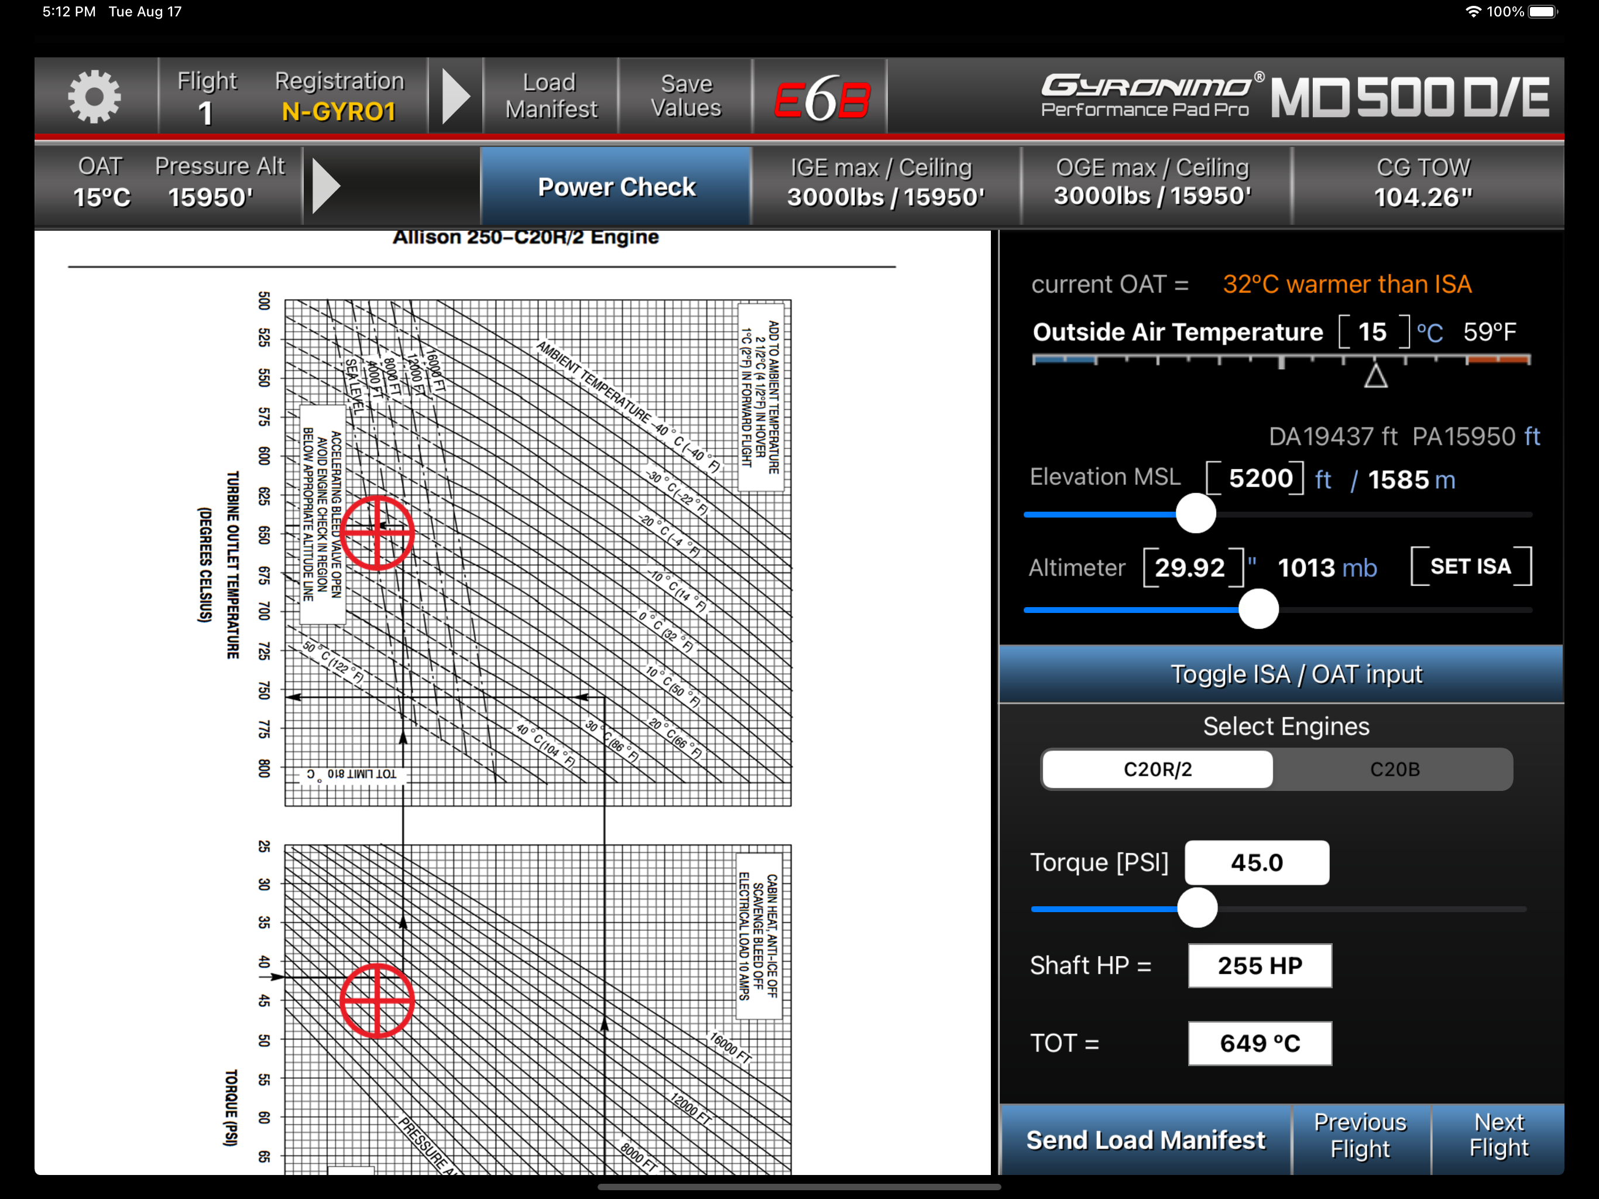Tap the Torque slider knob
Screen dimensions: 1599x1199
click(x=1197, y=907)
